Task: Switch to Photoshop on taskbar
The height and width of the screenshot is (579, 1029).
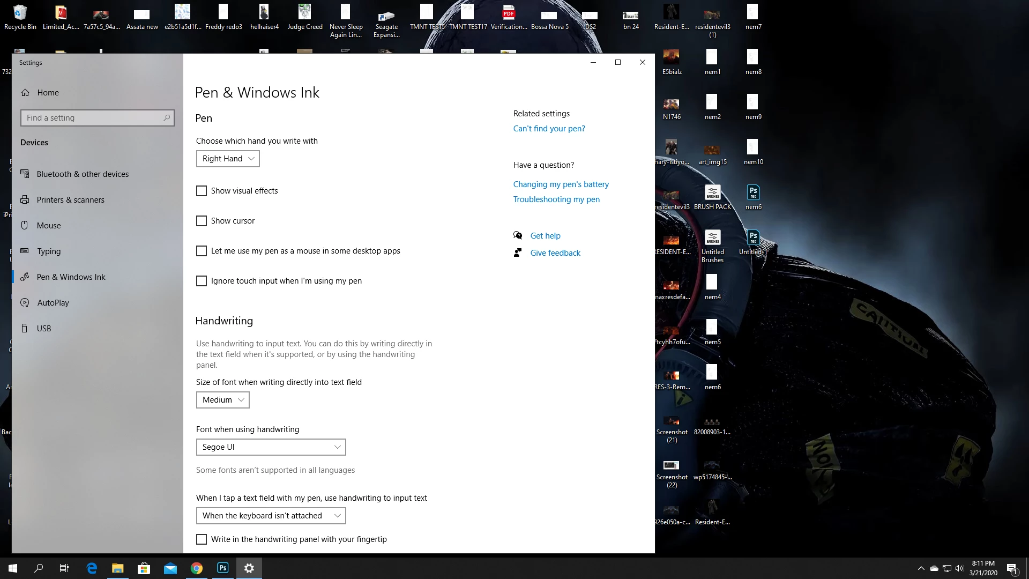Action: (x=222, y=568)
